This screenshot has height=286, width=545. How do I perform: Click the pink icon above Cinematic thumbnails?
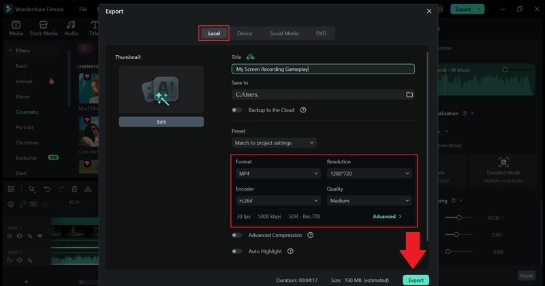click(x=84, y=48)
